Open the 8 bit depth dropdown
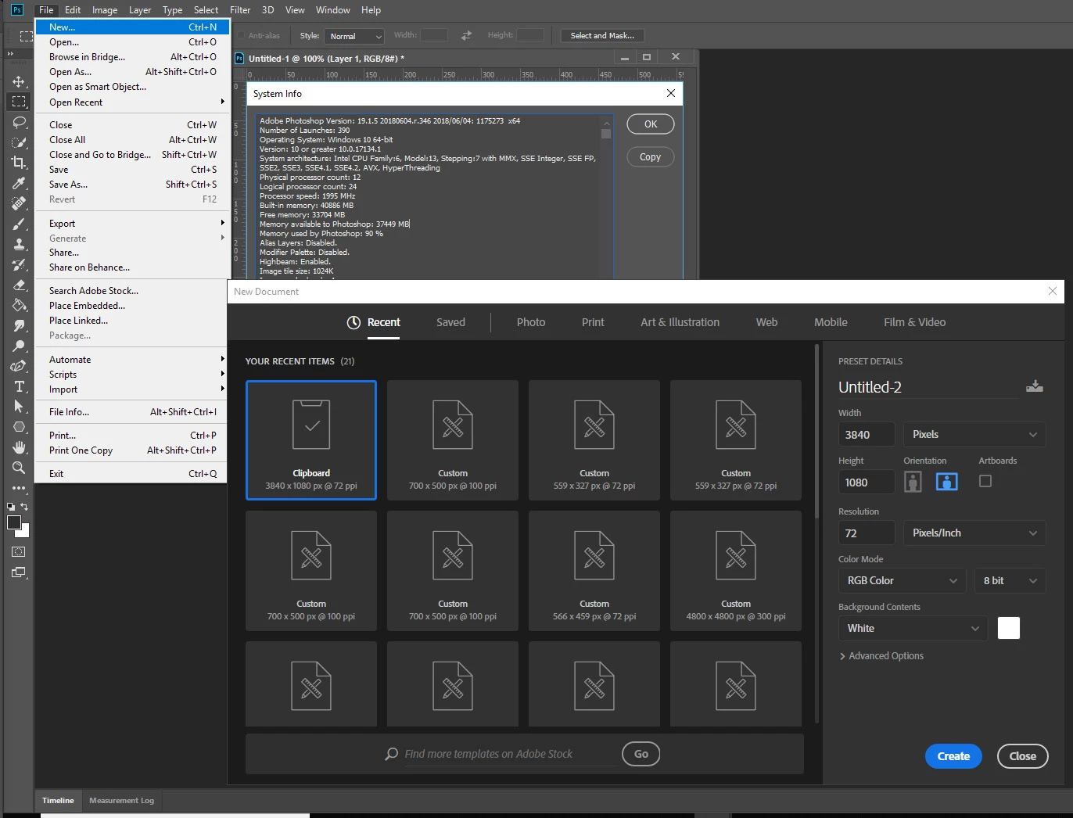 (1010, 580)
